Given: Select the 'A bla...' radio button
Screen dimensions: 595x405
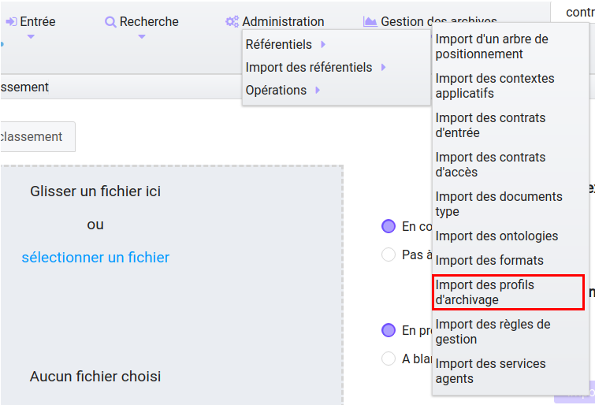Looking at the screenshot, I should (388, 359).
